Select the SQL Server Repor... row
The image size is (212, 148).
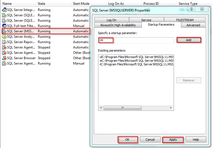46,42
